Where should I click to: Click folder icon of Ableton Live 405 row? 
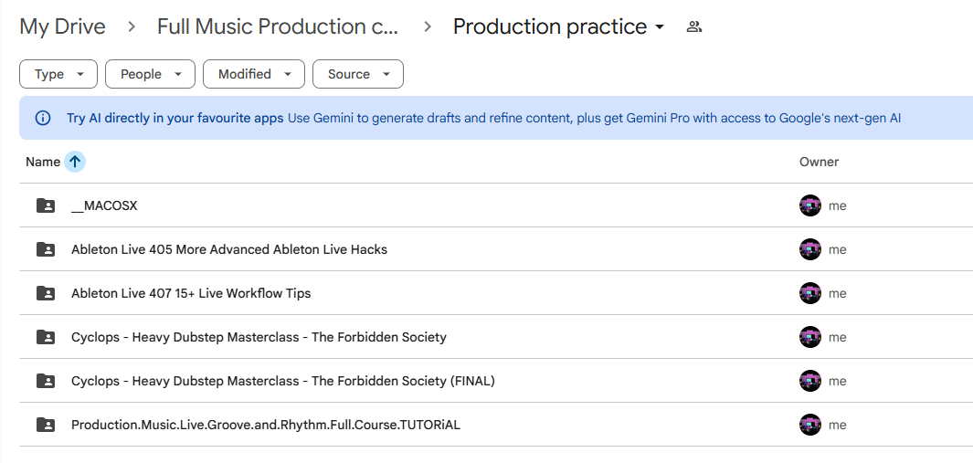pos(46,249)
